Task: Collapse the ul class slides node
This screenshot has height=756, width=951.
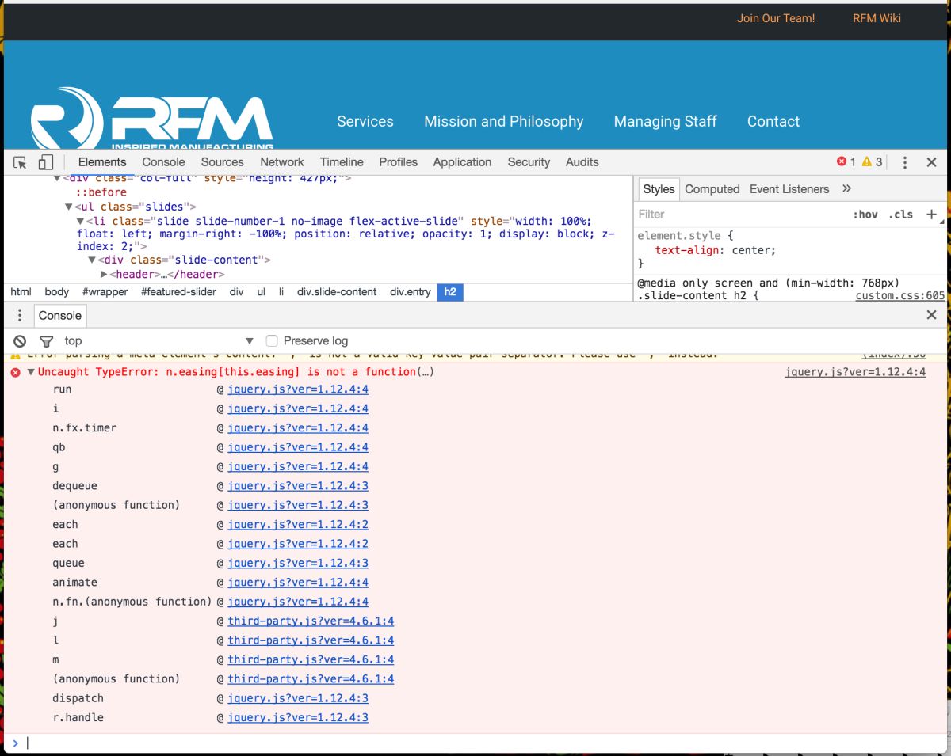Action: (68, 207)
